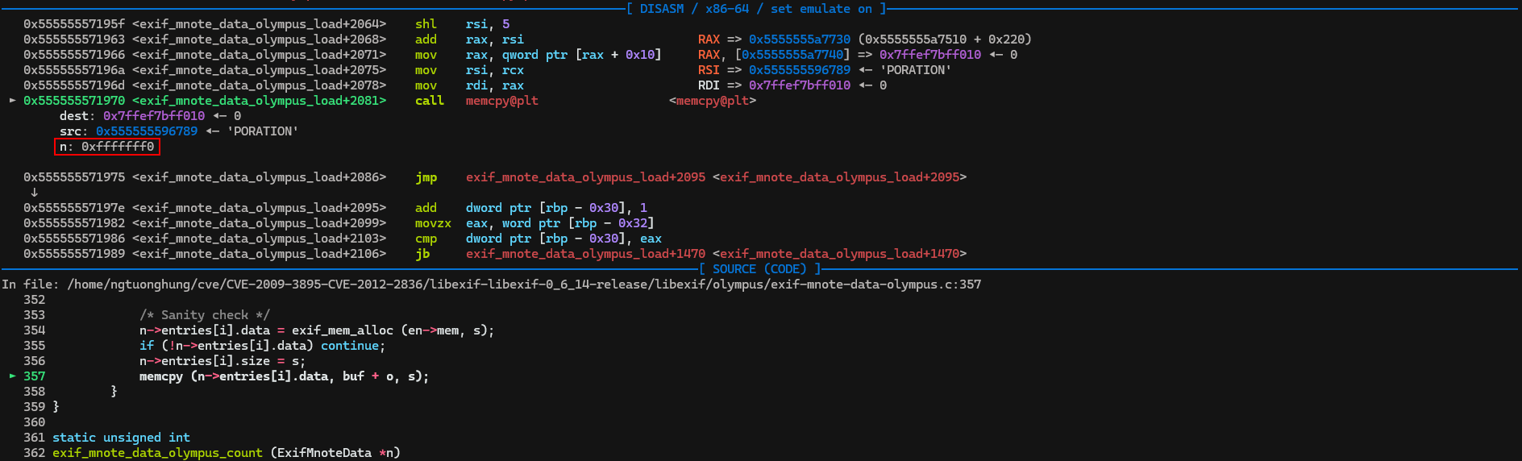Screen dimensions: 1522x461
Task: Click the Sanity check comment on line 353
Action: click(x=205, y=315)
